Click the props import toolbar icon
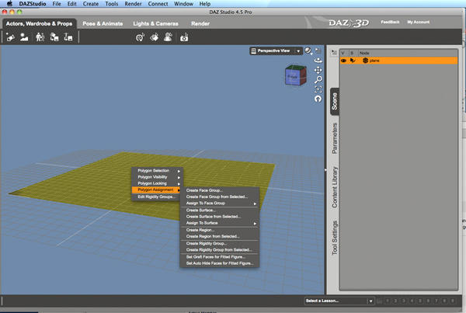This screenshot has height=313, width=466. click(x=68, y=37)
